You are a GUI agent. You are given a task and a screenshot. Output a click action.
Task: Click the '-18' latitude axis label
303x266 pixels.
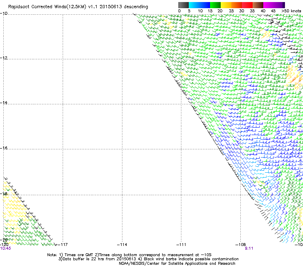[4, 194]
